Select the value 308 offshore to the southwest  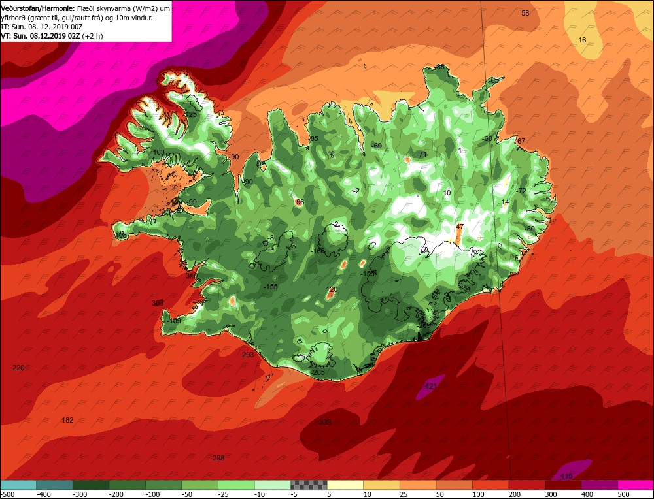pos(158,303)
